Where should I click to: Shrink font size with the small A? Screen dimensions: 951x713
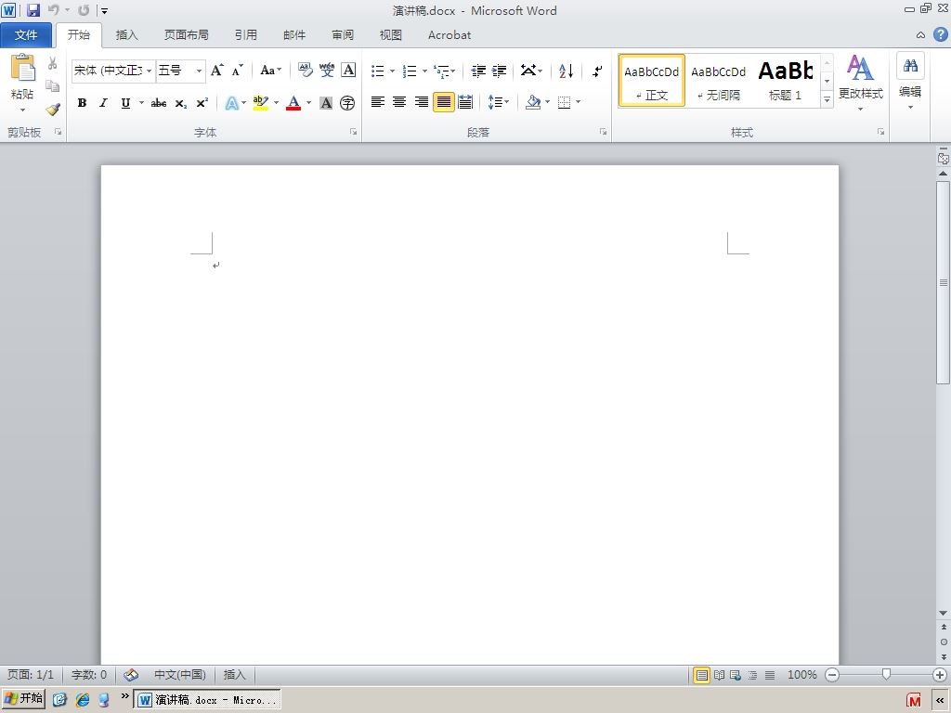(x=237, y=71)
